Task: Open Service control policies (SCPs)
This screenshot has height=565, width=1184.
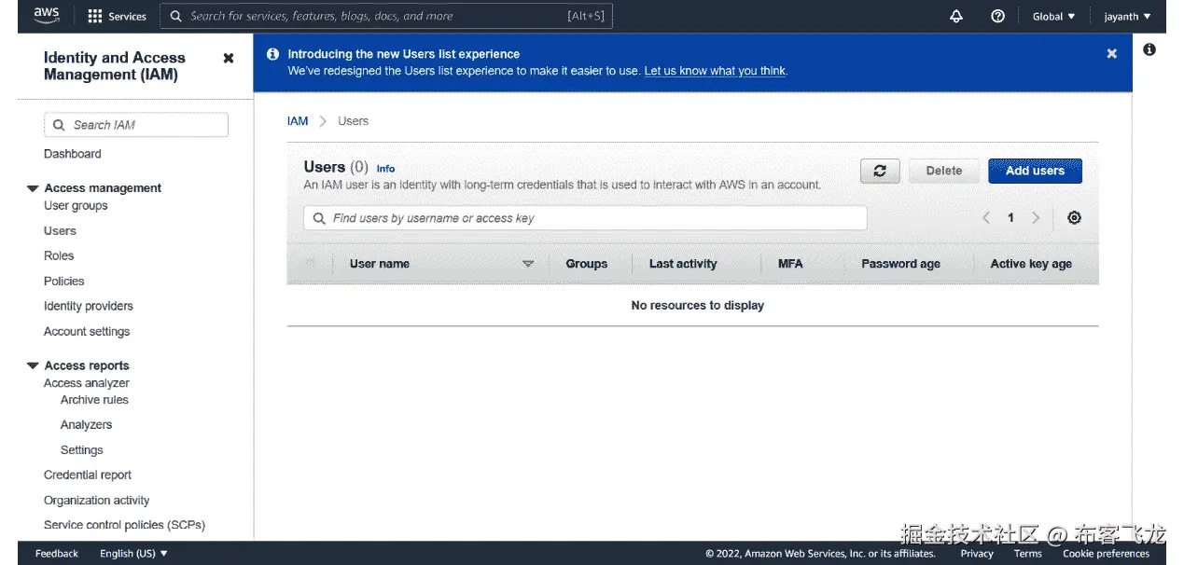Action: pos(124,526)
